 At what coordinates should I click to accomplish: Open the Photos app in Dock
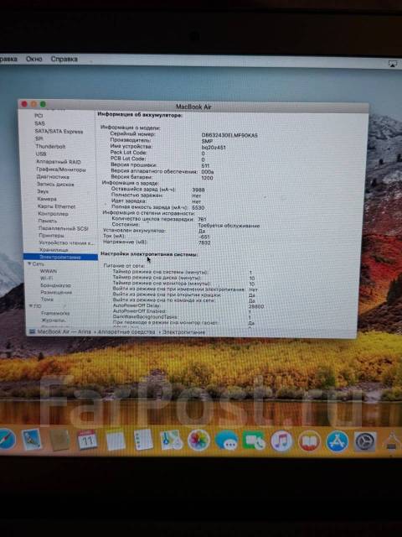[x=198, y=440]
